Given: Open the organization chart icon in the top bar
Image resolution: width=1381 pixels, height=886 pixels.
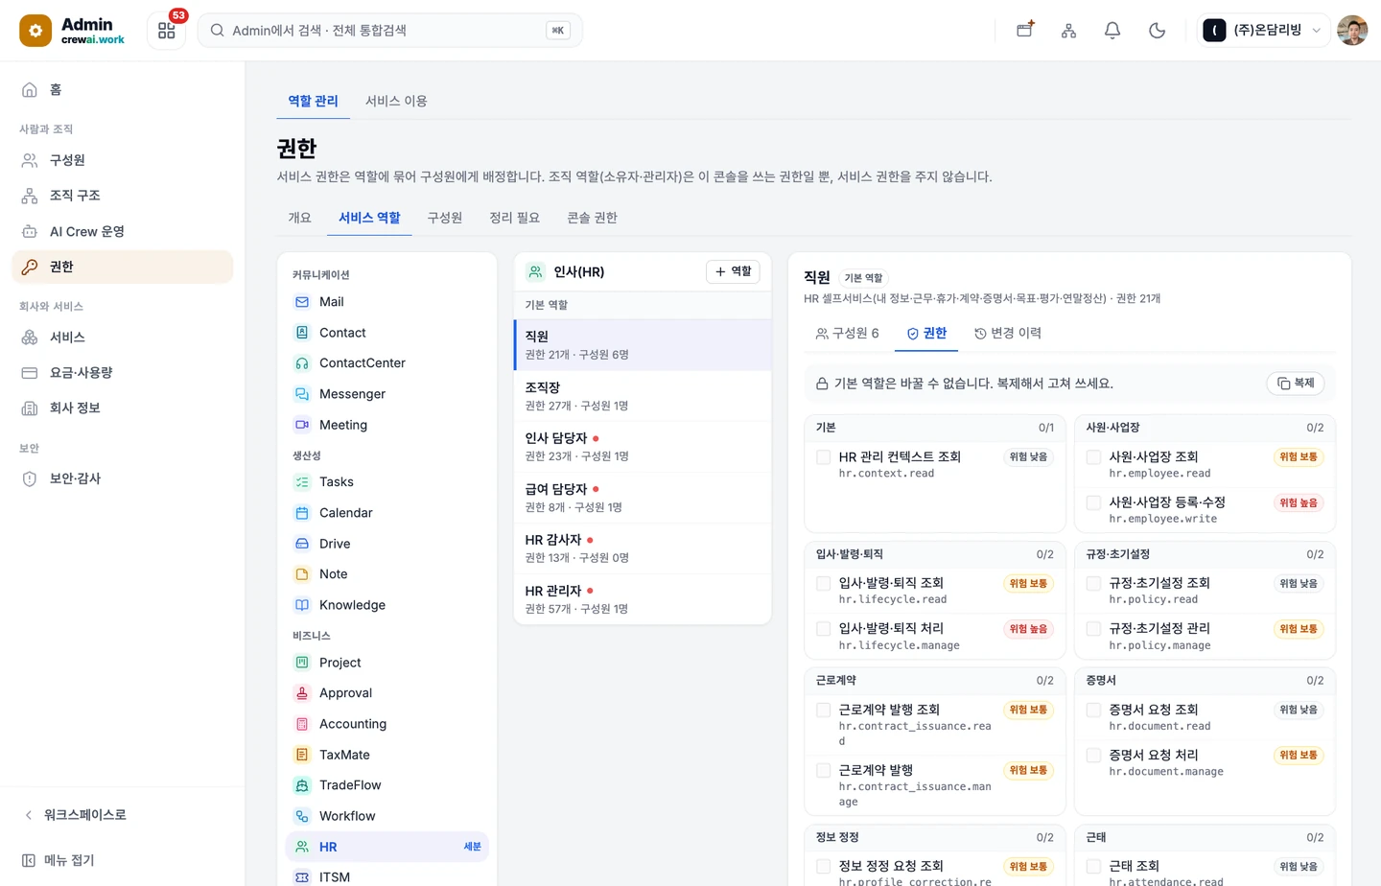Looking at the screenshot, I should click(1068, 31).
